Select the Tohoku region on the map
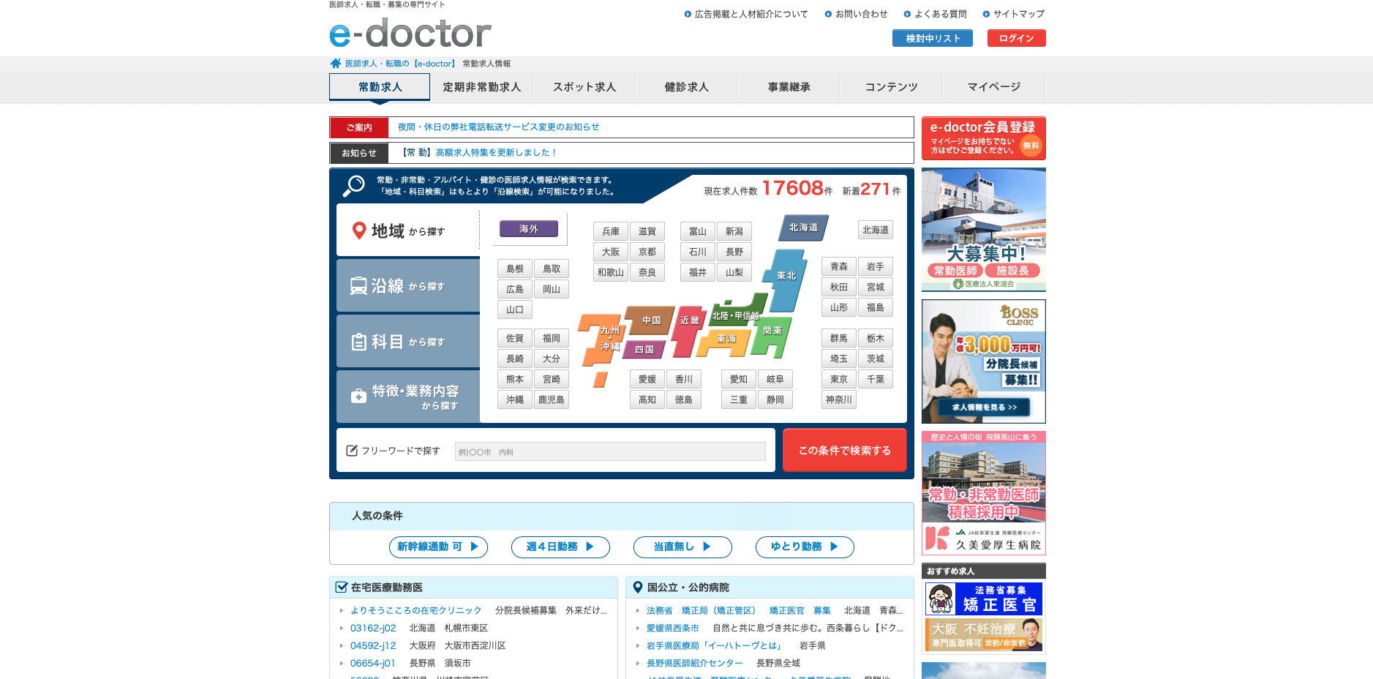 [x=786, y=276]
